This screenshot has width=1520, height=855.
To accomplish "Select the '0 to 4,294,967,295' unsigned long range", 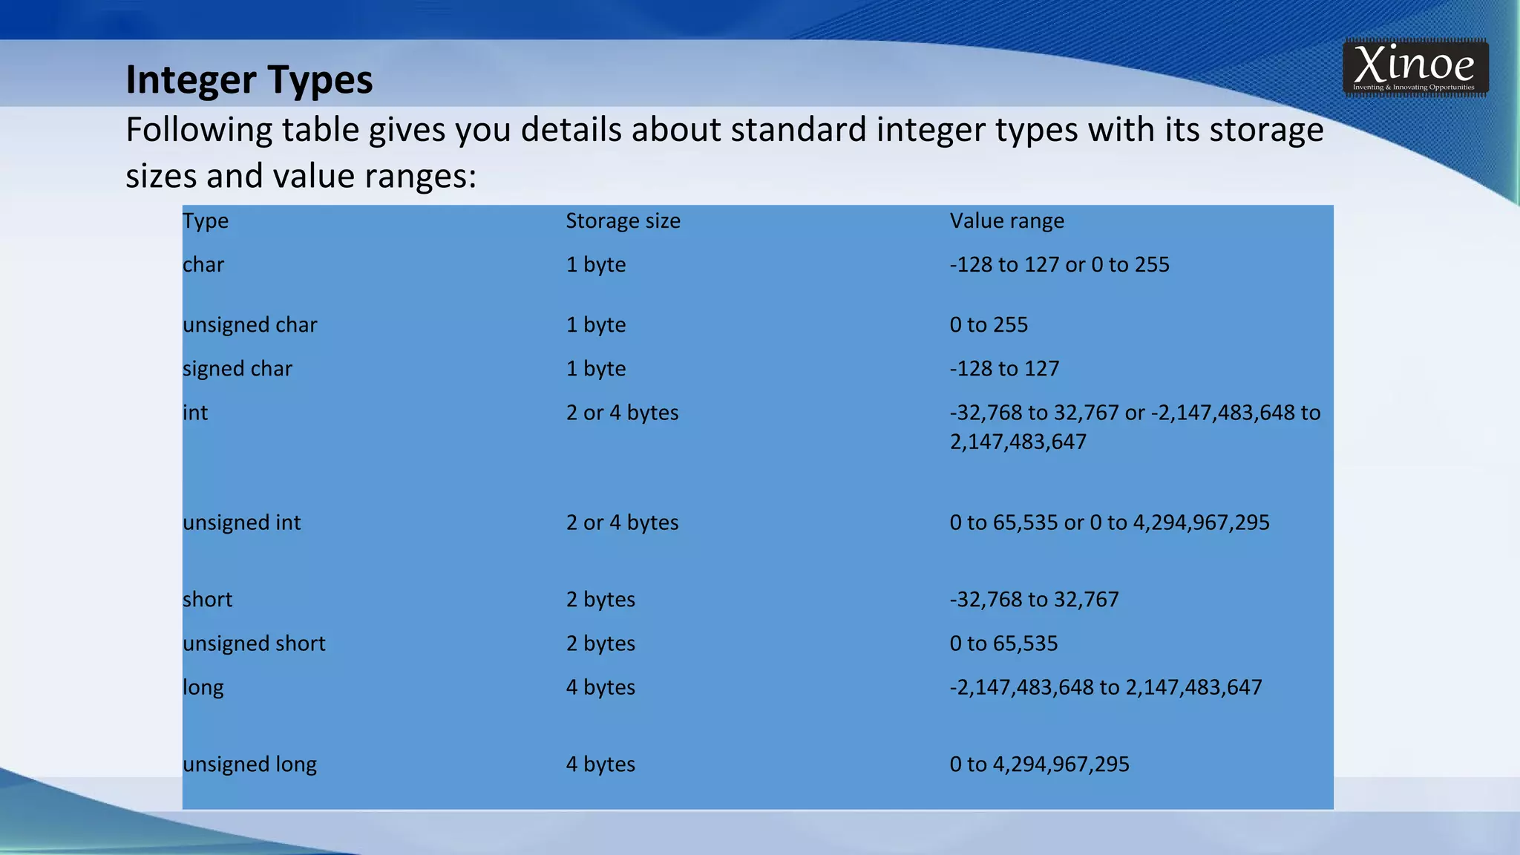I will click(x=1039, y=764).
